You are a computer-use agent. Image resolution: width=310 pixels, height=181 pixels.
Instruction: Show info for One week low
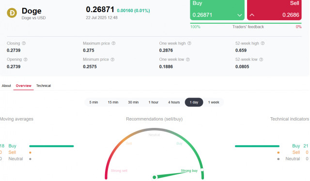pyautogui.click(x=188, y=59)
